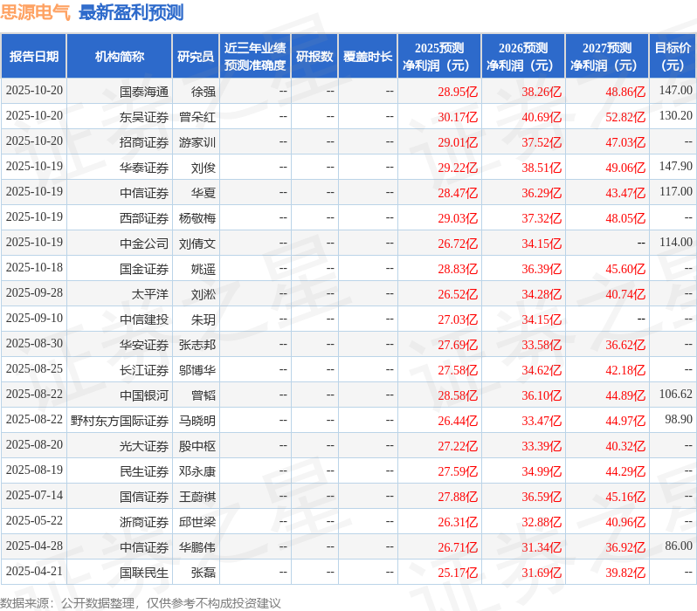Select the 2026预测净利润 column header
Screen dimensions: 697x611
(523, 57)
